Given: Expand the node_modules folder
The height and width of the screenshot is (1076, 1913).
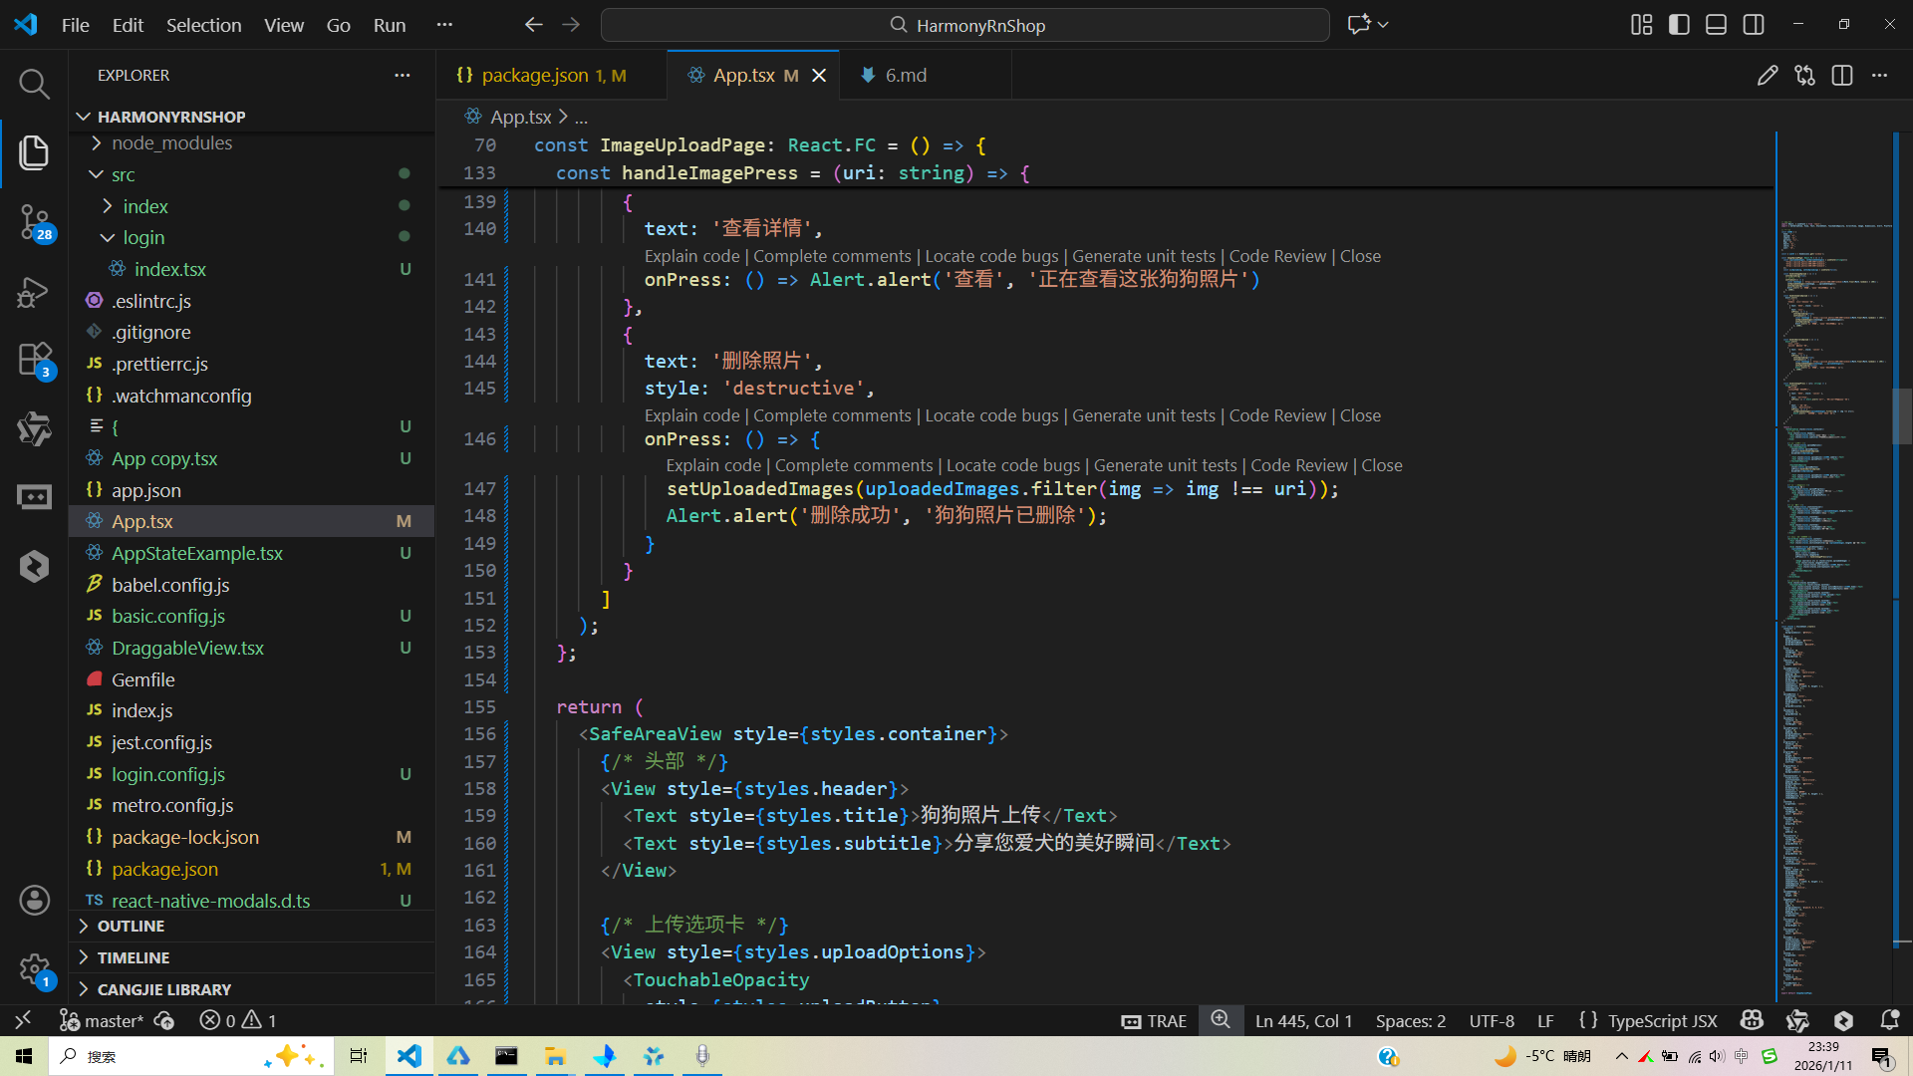Looking at the screenshot, I should point(251,143).
